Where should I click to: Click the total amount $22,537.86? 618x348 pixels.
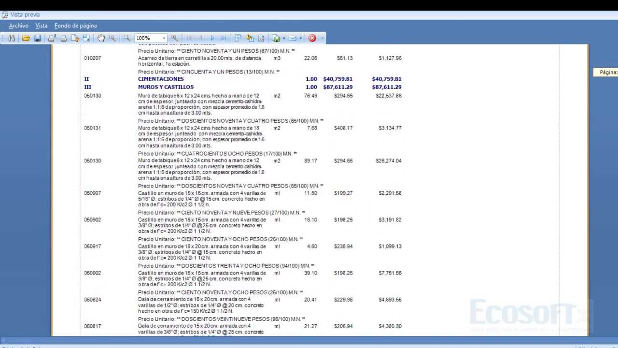click(x=389, y=96)
